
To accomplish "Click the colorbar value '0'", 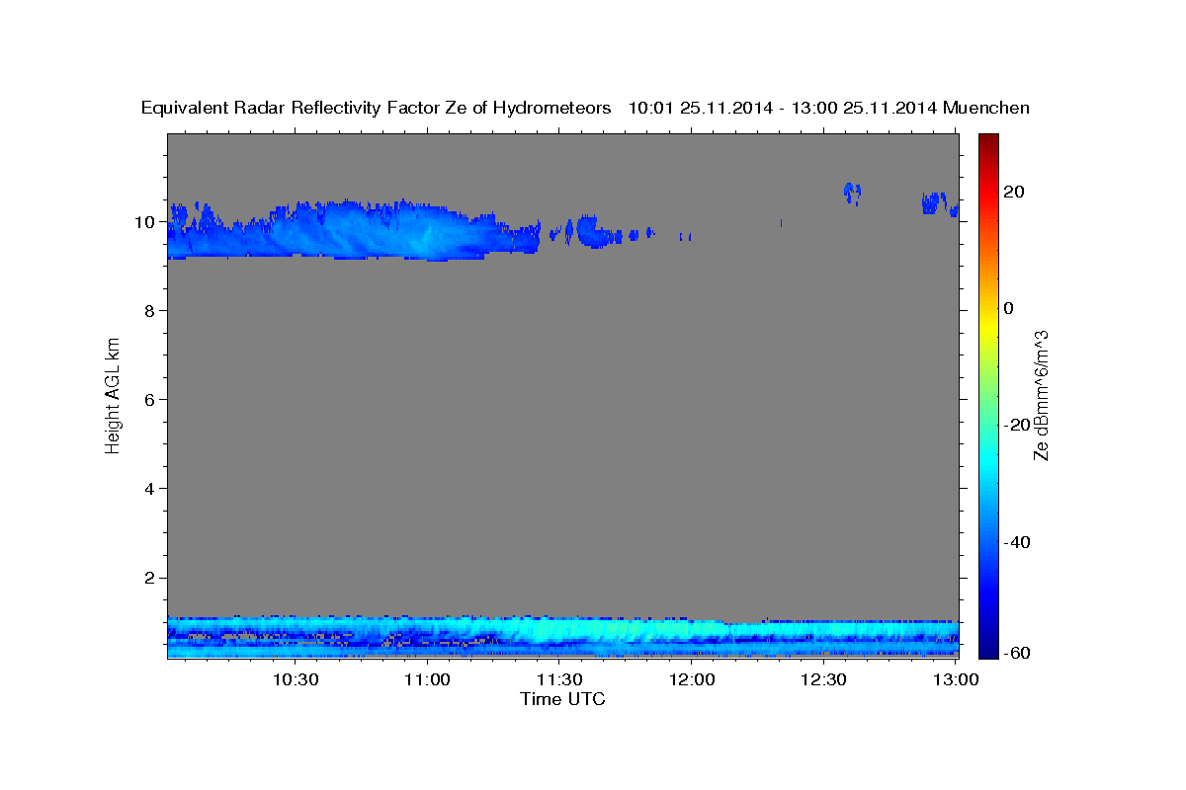I will click(1008, 308).
